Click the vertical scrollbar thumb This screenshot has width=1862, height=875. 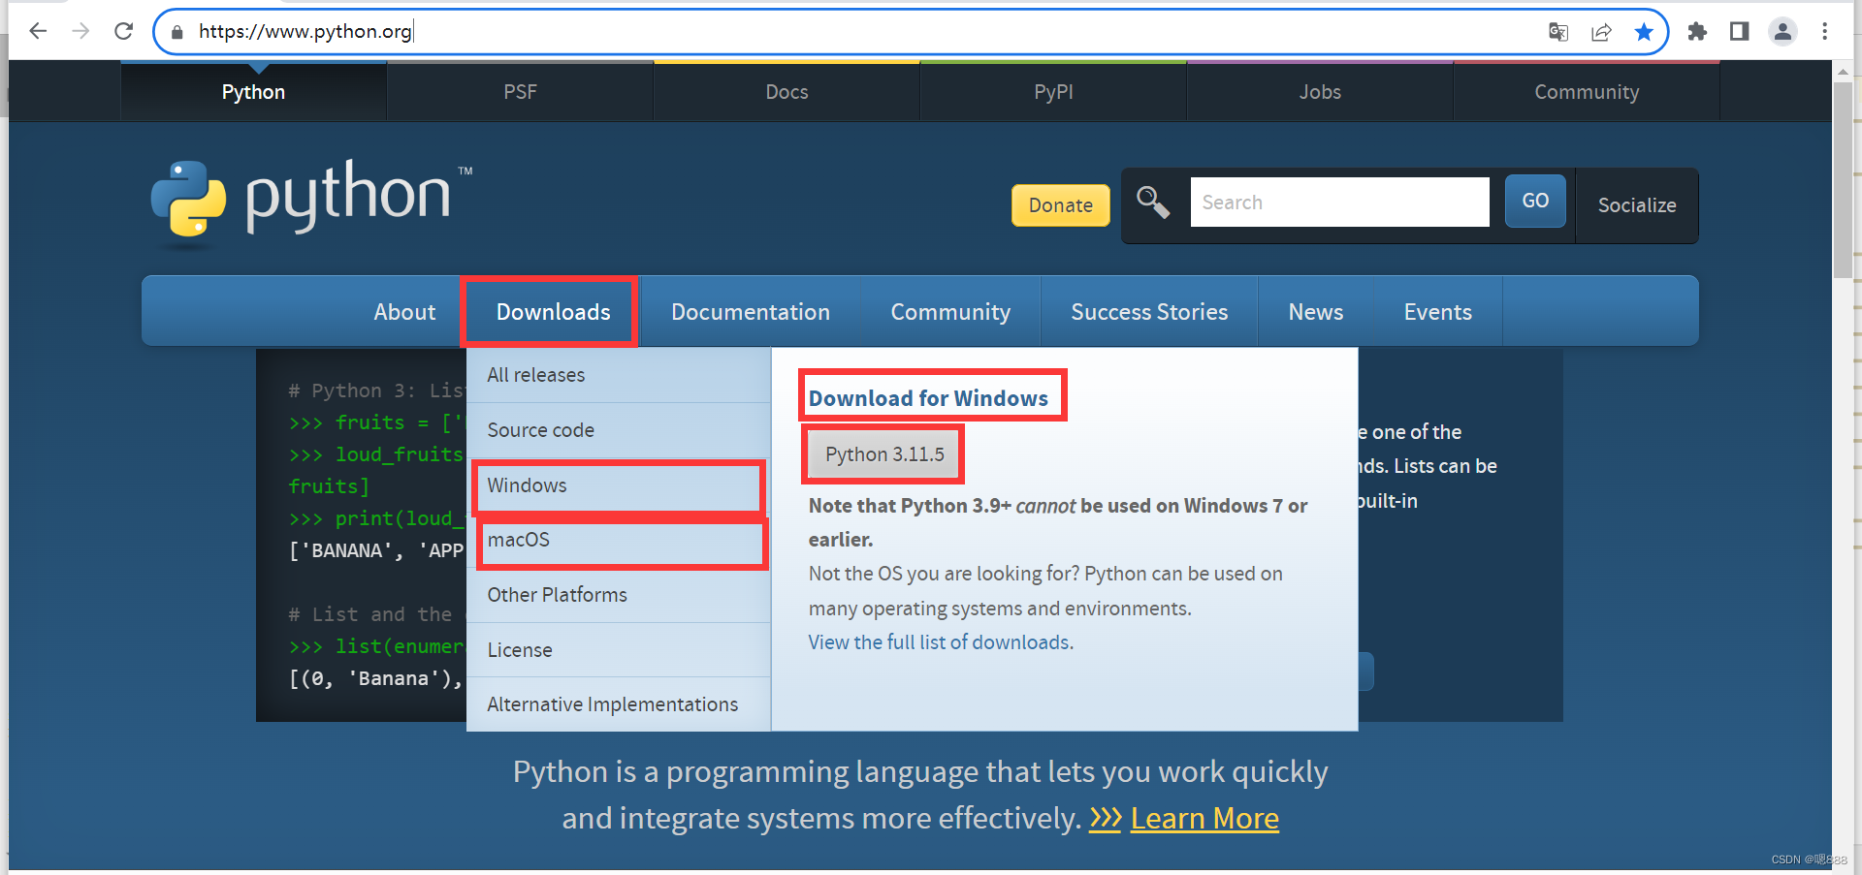pos(1843,180)
